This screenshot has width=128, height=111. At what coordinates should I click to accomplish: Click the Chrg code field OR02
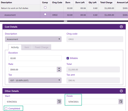coord(95,39)
